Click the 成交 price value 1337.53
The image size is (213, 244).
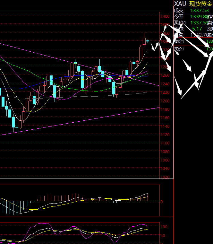(200, 11)
